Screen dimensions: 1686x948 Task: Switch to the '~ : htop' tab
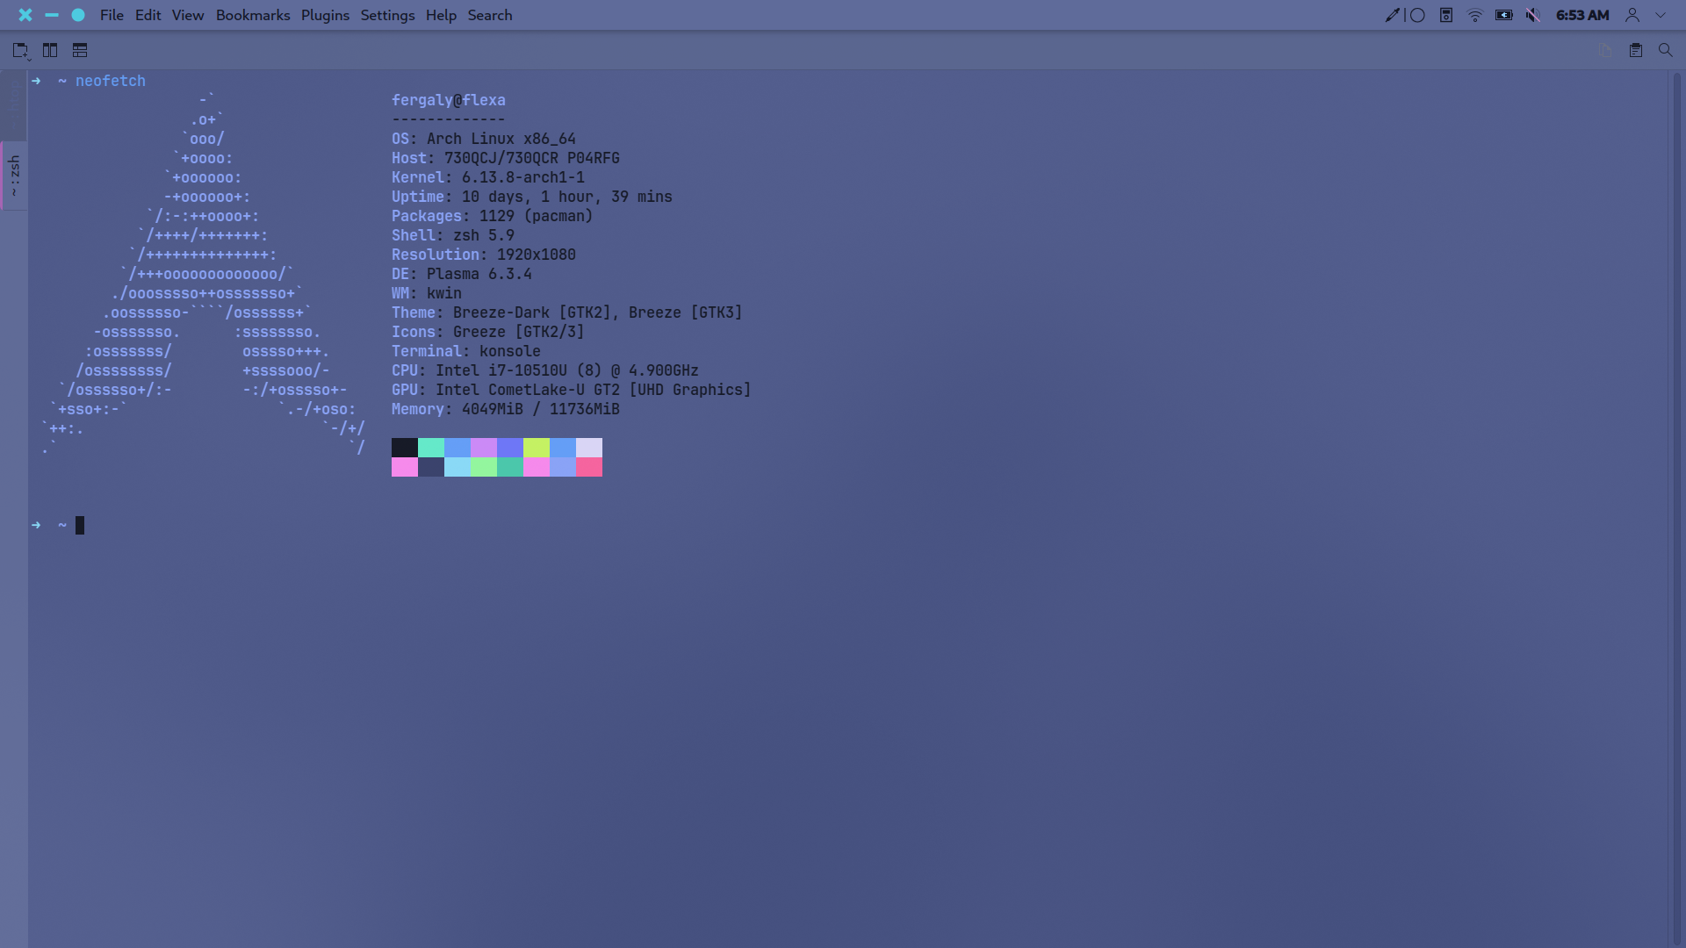(x=13, y=105)
